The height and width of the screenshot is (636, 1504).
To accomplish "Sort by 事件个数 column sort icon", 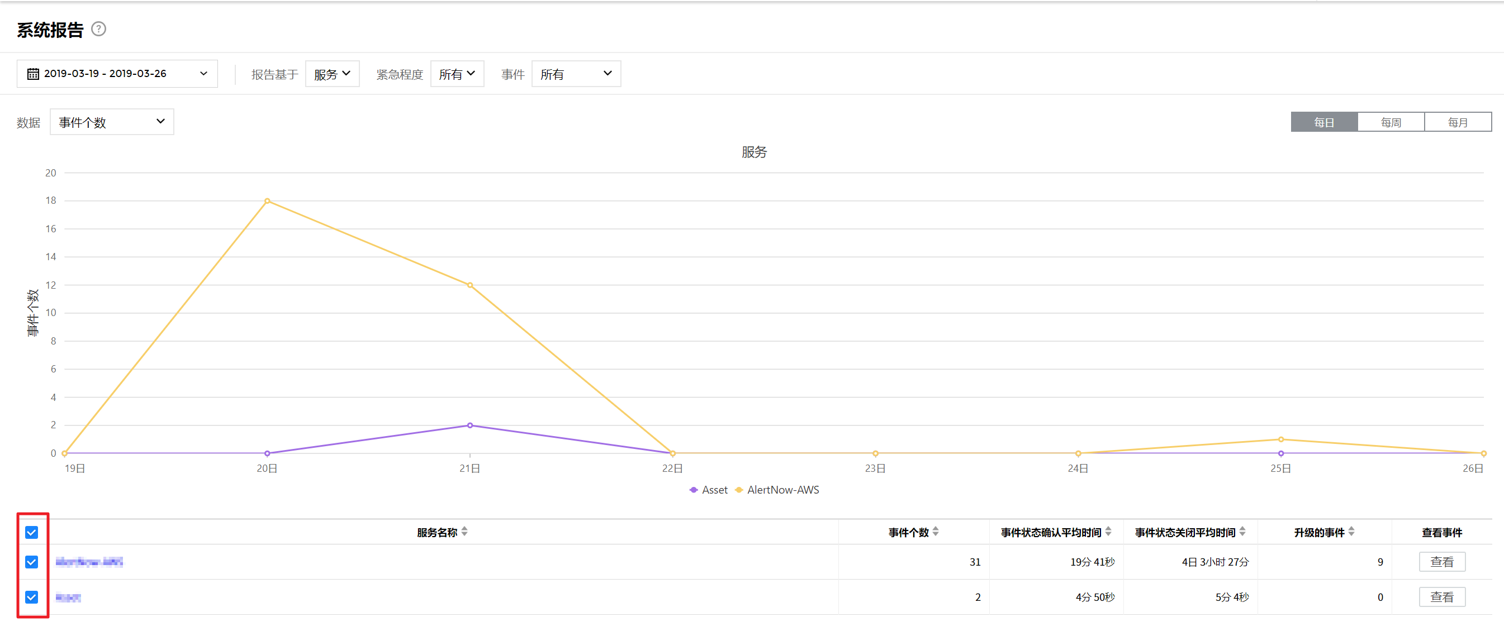I will 936,532.
